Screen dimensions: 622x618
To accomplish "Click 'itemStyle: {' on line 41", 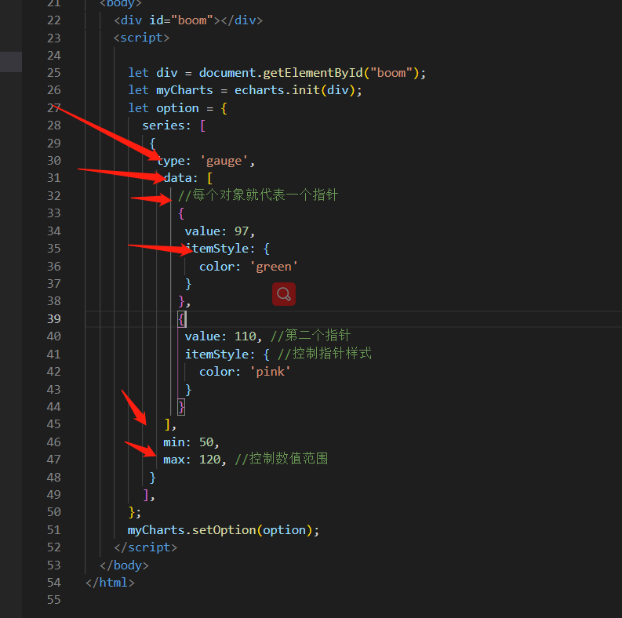I will (227, 354).
